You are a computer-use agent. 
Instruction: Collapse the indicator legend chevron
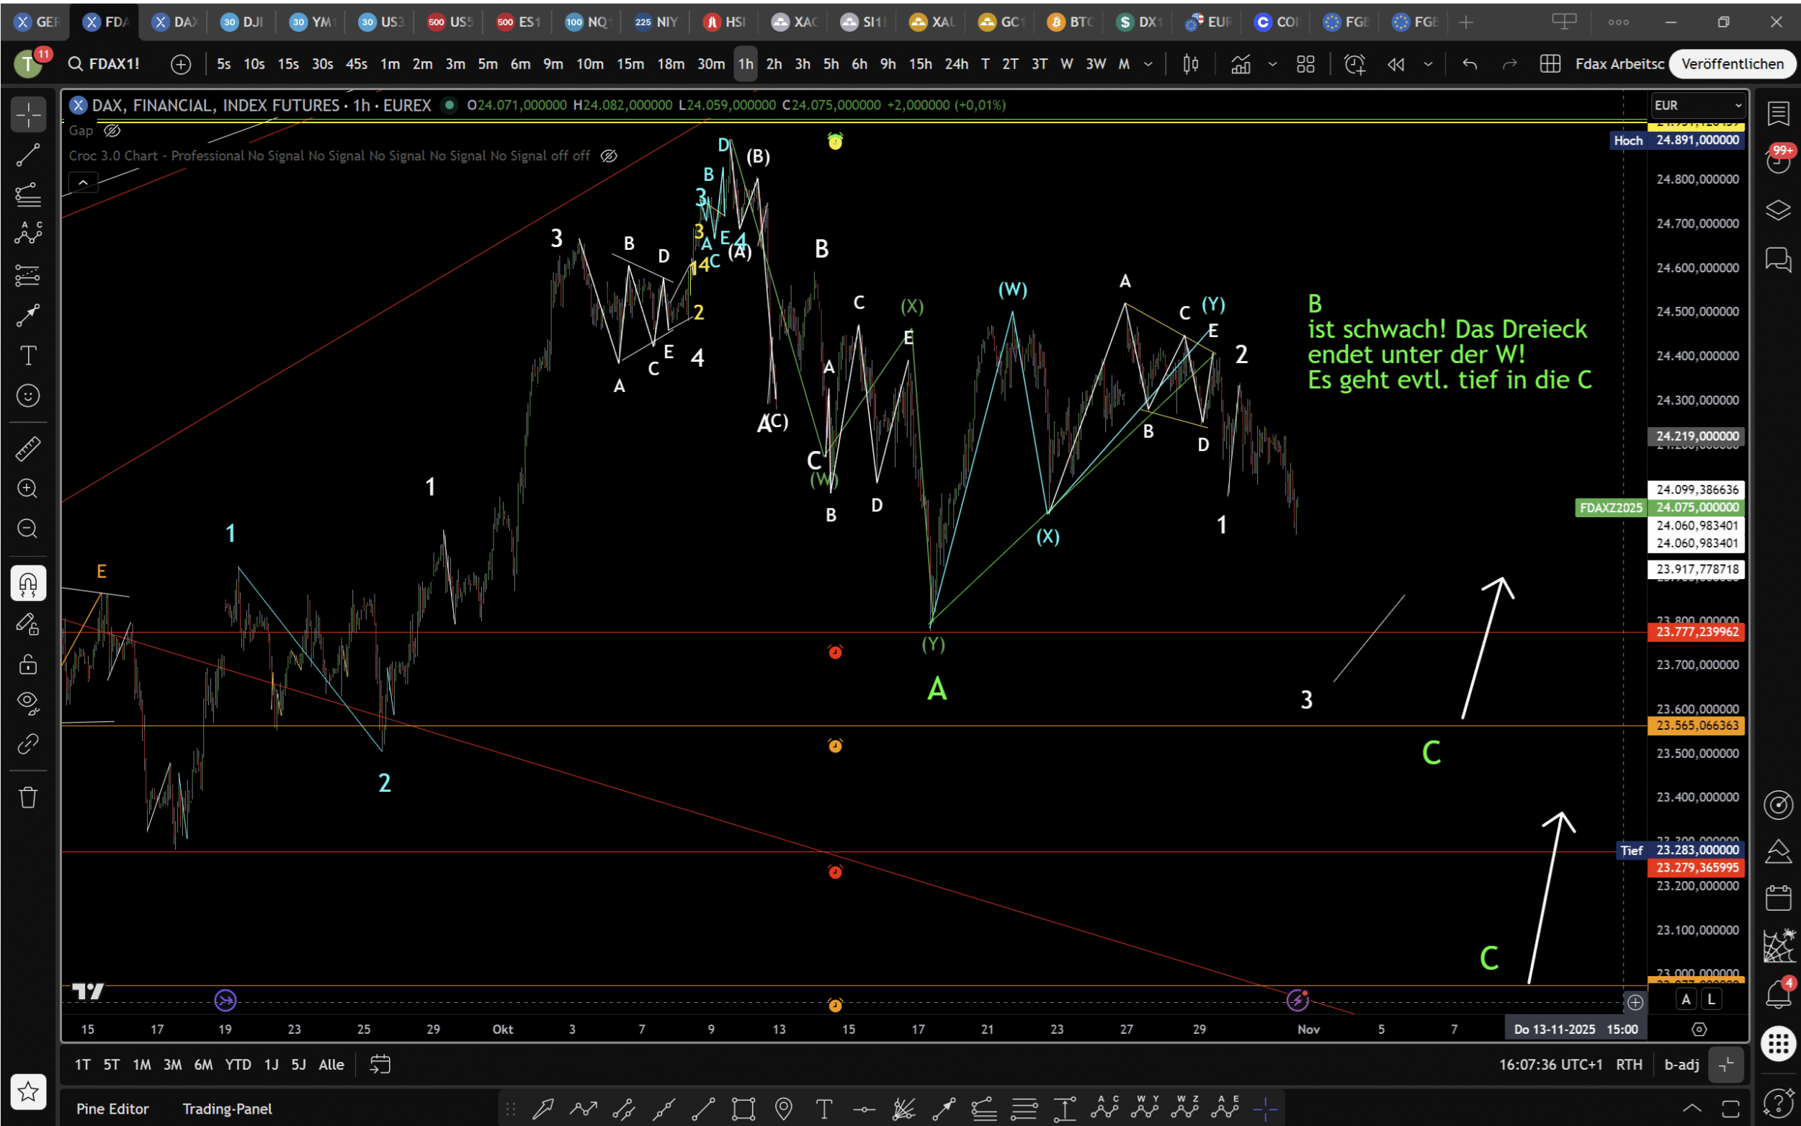tap(83, 182)
